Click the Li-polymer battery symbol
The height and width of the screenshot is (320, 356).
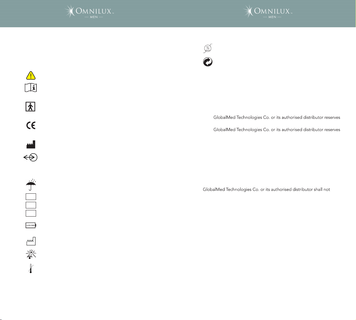tap(31, 225)
